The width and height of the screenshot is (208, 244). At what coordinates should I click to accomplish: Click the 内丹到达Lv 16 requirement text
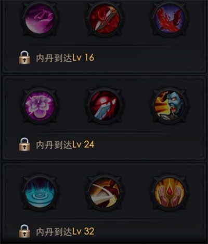tap(65, 58)
